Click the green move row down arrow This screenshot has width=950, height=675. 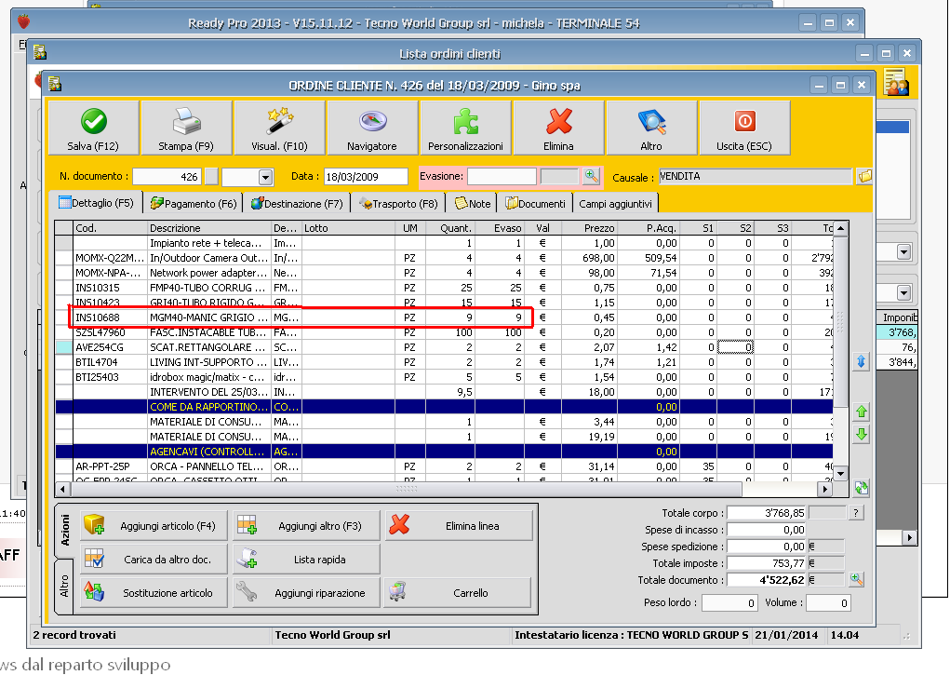click(862, 435)
